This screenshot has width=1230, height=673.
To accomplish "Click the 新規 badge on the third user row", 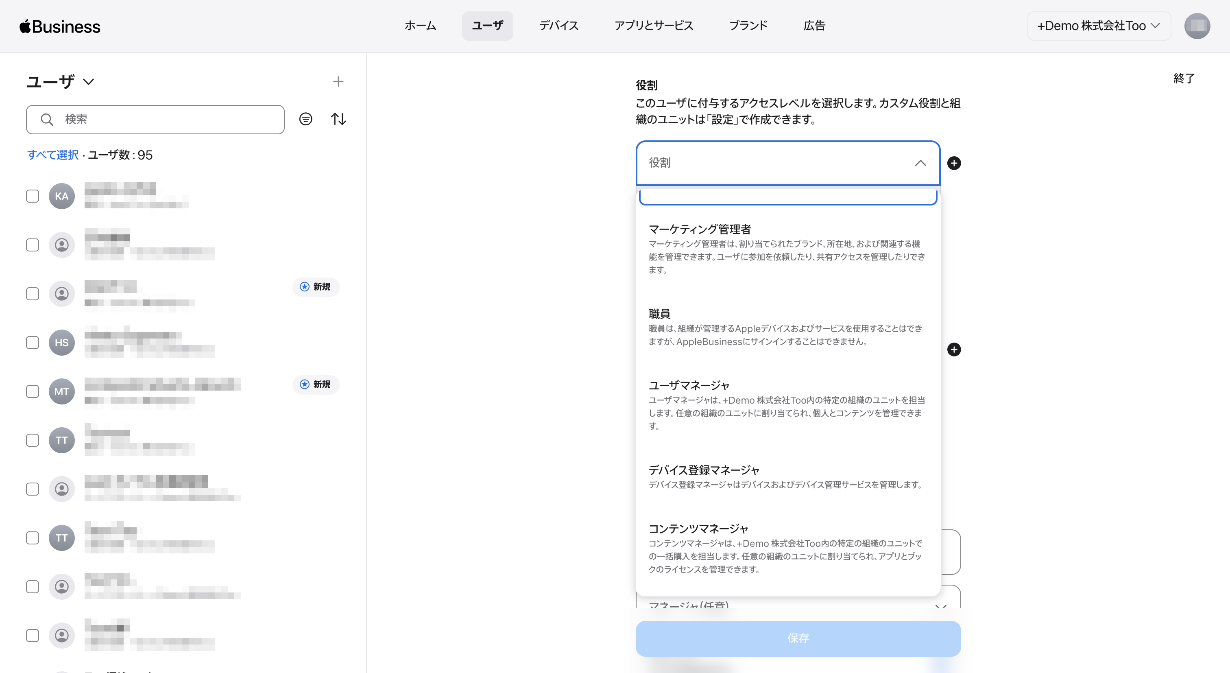I will [316, 286].
